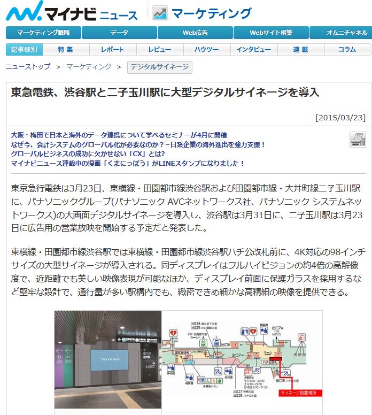This screenshot has height=415, width=372.
Task: Click the Shibuya station signage photo
Action: (107, 360)
